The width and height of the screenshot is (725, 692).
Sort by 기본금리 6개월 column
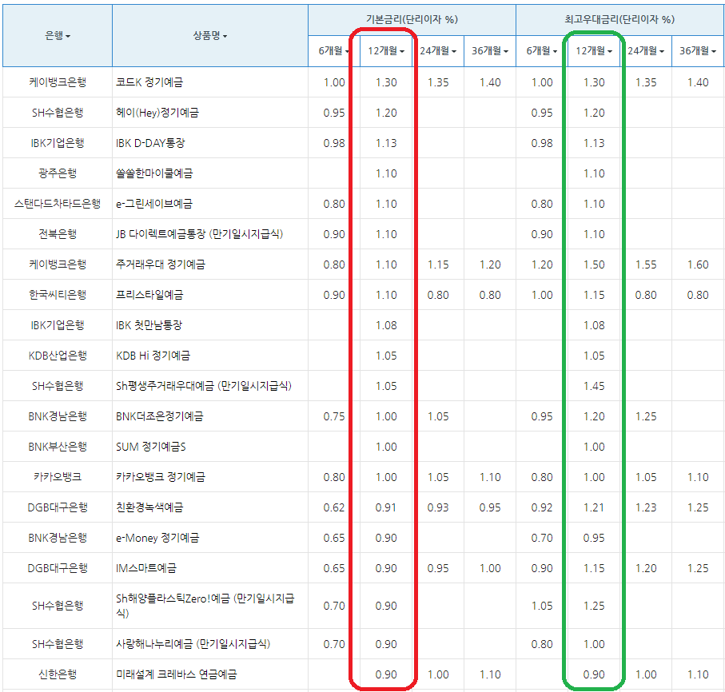tap(334, 51)
